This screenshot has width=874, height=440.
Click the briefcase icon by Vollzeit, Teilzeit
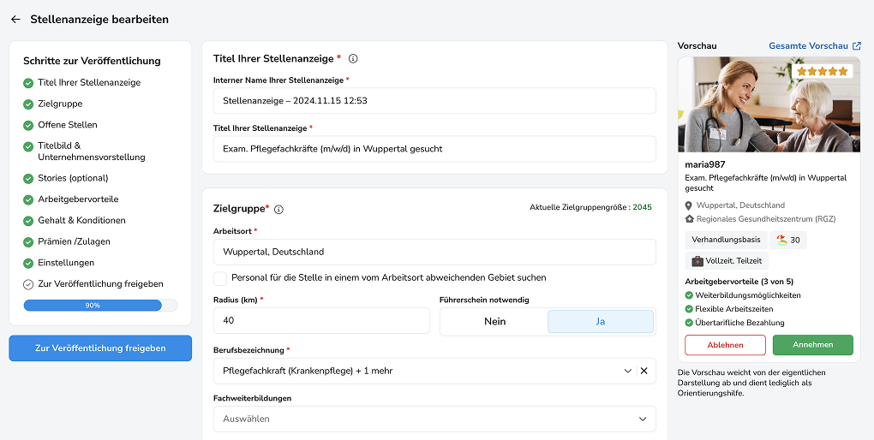point(697,261)
